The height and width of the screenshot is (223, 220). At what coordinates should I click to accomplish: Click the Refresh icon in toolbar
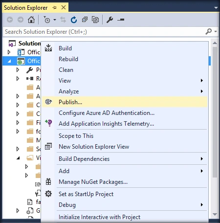(74, 20)
